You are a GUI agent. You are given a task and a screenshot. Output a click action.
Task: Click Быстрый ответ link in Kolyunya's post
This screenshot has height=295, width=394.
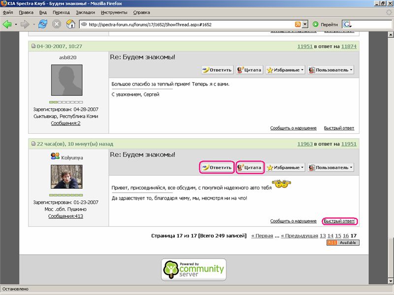pos(339,221)
